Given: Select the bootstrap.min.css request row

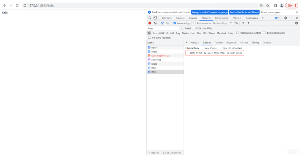Looking at the screenshot, I should [x=165, y=55].
